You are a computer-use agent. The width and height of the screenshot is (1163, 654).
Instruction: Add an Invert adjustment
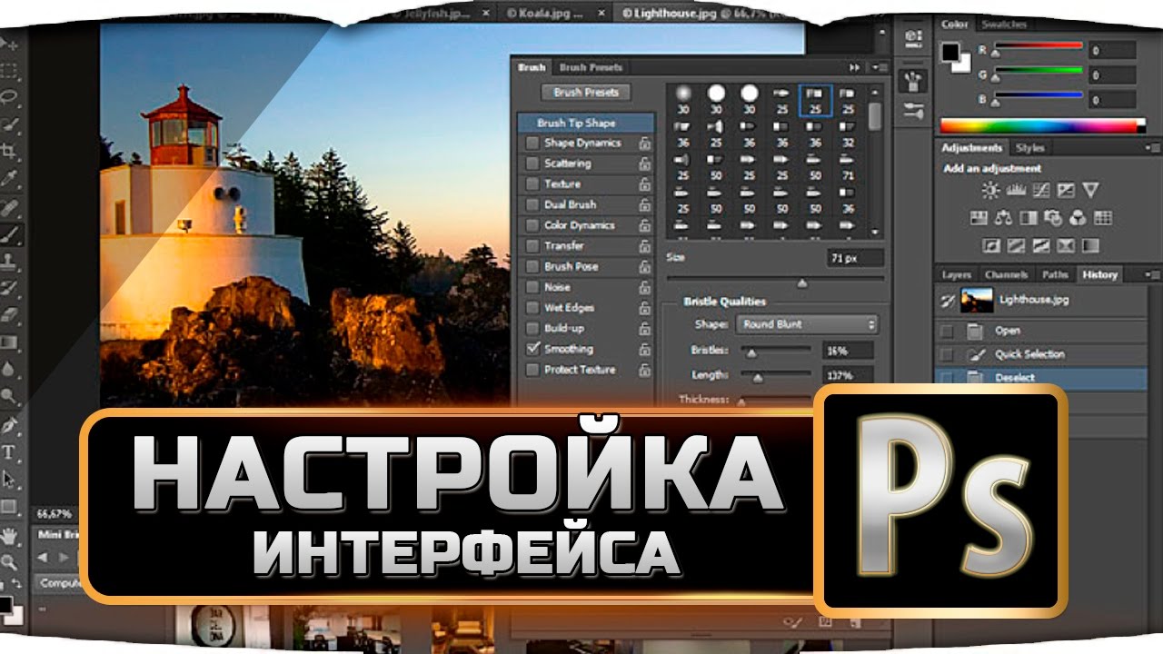991,246
